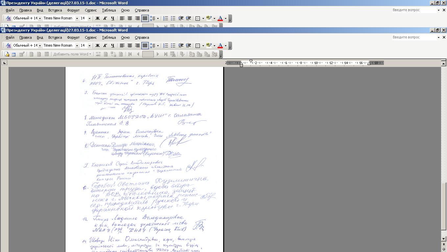Click the ruler tab selector button at left

tap(4, 63)
